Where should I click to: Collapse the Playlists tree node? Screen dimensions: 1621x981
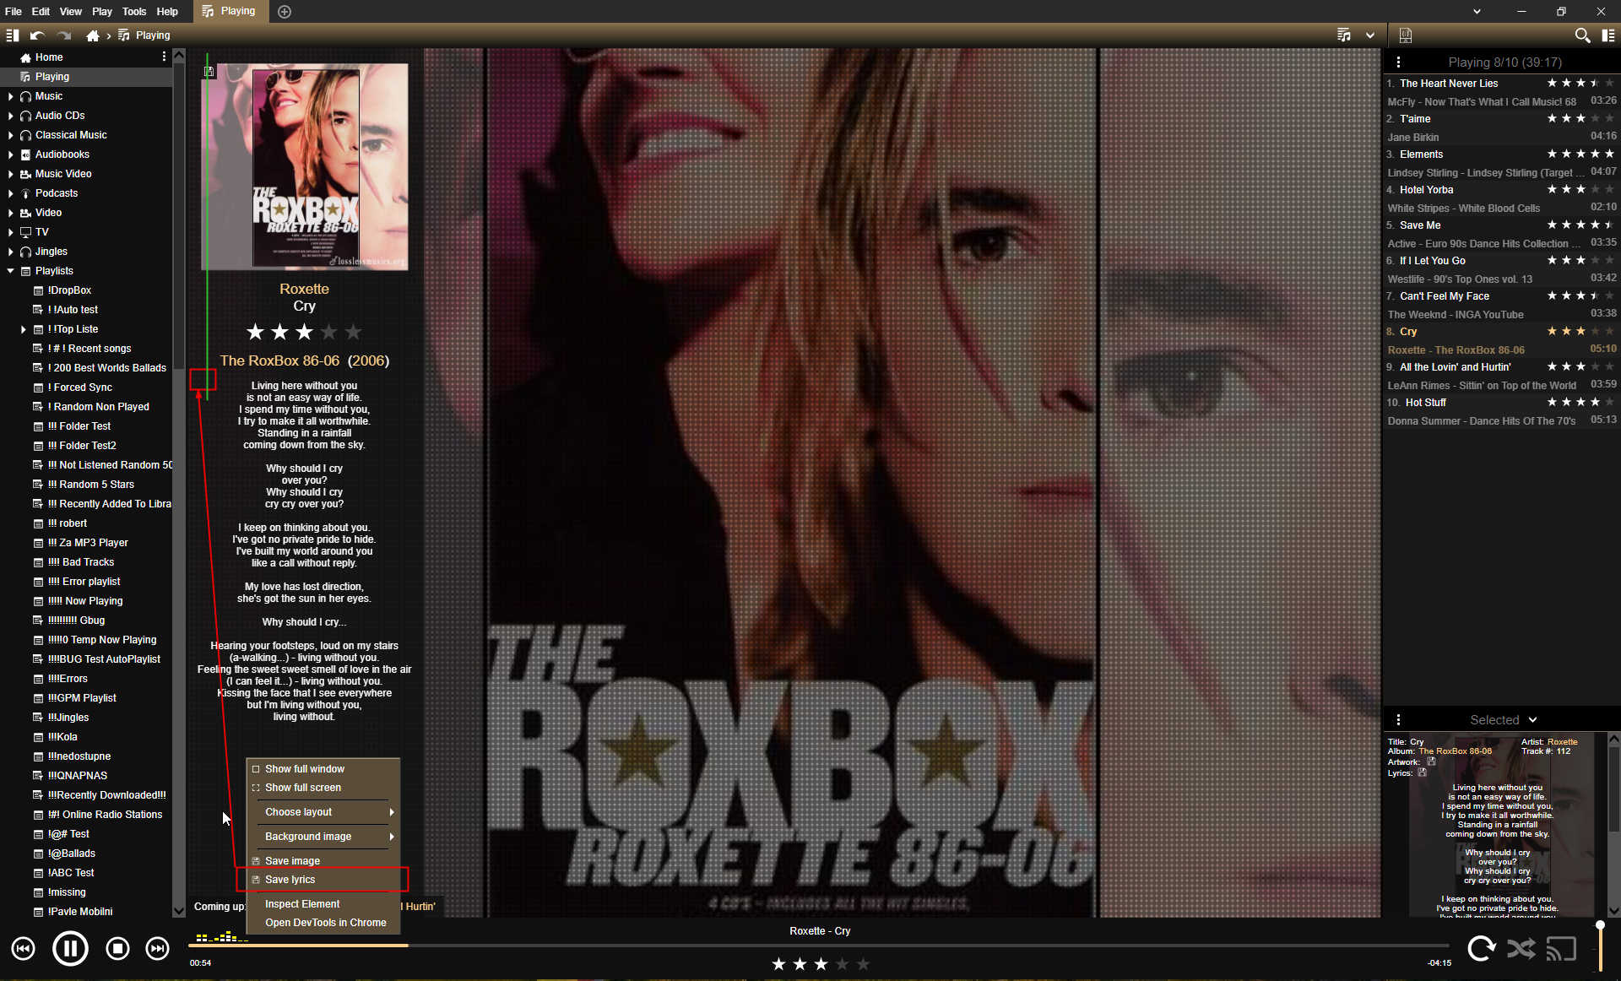point(10,271)
